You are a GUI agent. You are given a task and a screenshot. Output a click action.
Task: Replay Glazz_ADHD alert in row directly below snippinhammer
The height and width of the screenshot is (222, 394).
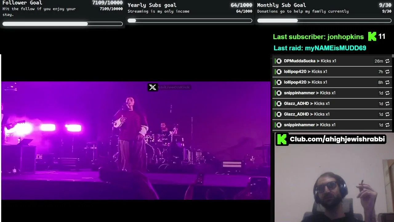pos(387,104)
